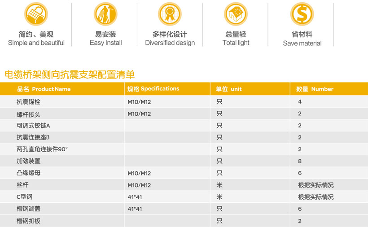
Task: Click the Diversified design ribbon badge icon
Action: 170,13
